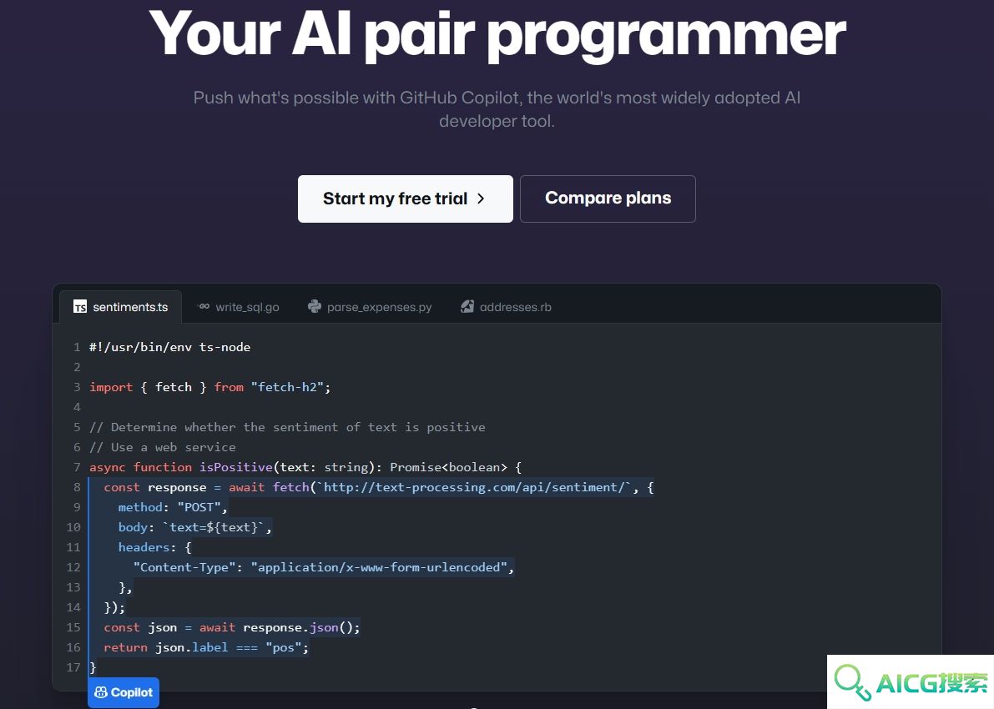This screenshot has height=709, width=994.
Task: Click the import fetch from "fetch-h2" line
Action: 209,387
